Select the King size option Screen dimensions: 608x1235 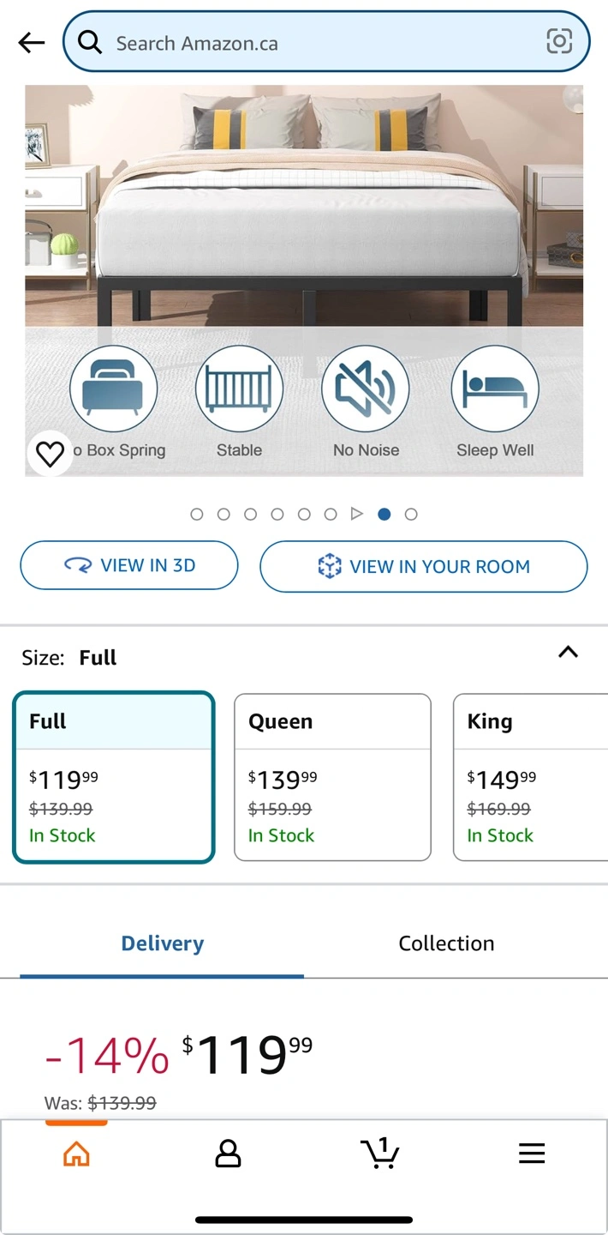pos(531,777)
